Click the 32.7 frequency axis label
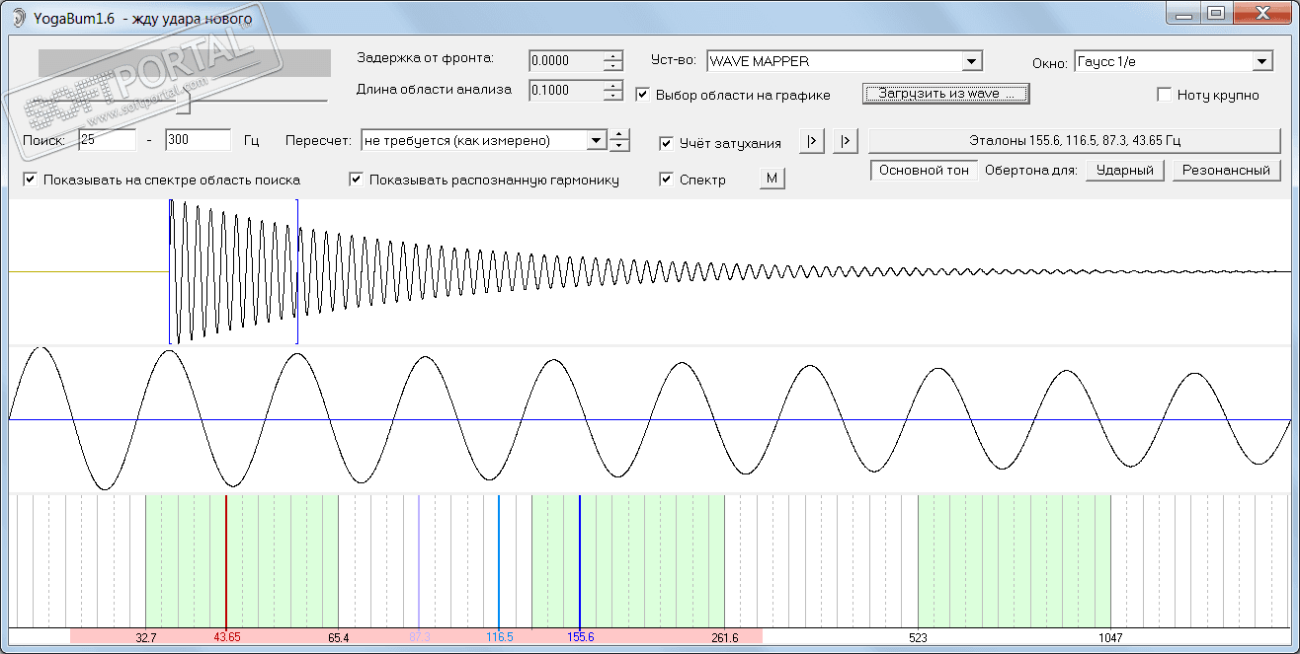The height and width of the screenshot is (654, 1300). [146, 638]
